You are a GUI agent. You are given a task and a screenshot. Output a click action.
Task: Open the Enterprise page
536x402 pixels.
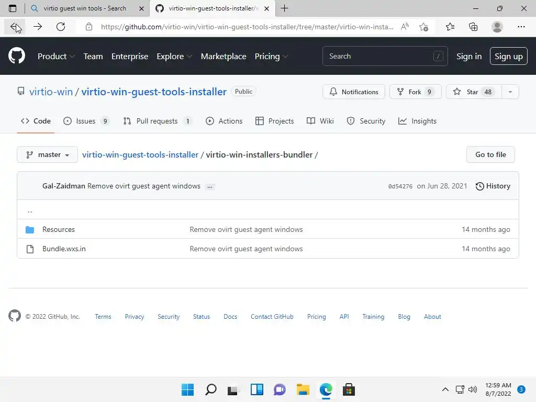click(130, 57)
